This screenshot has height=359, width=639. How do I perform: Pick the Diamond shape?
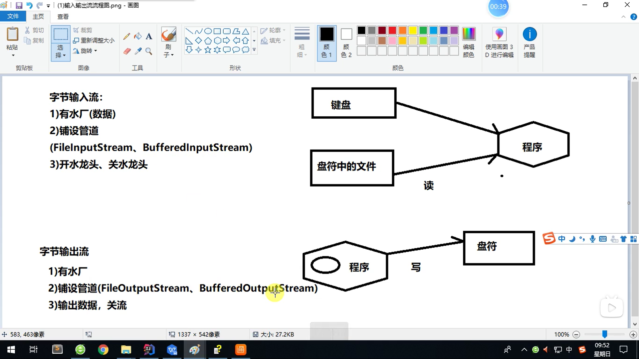(198, 41)
